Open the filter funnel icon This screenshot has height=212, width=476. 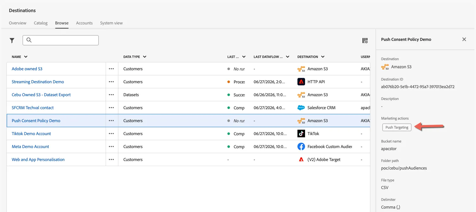tap(12, 40)
